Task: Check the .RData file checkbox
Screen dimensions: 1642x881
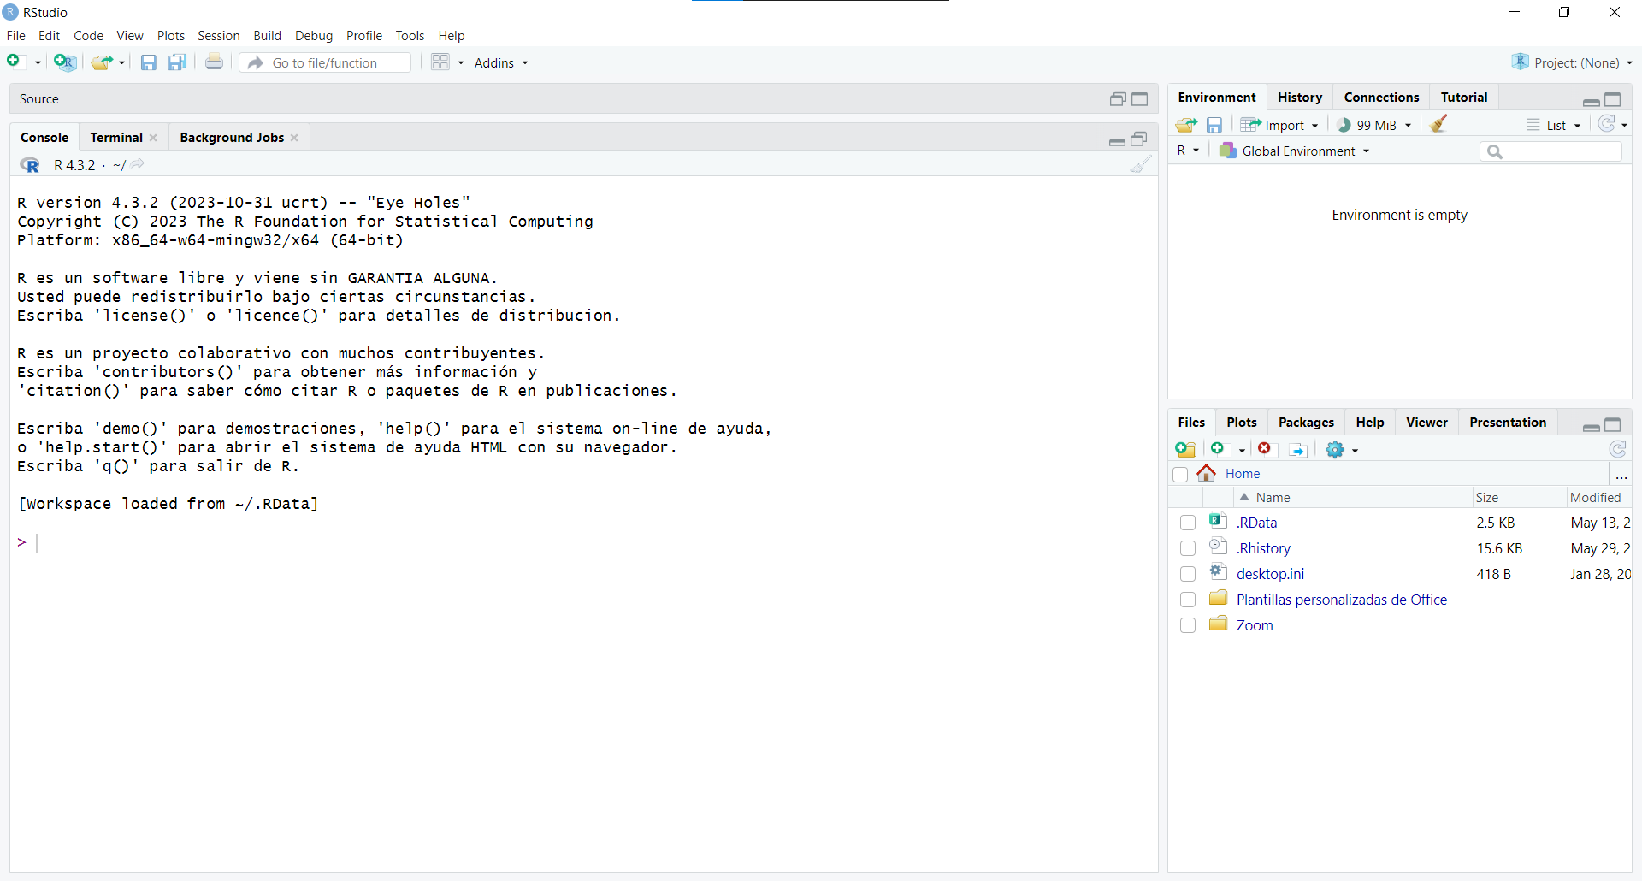Action: (x=1187, y=523)
